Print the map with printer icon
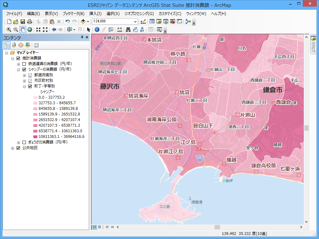 tap(30, 21)
